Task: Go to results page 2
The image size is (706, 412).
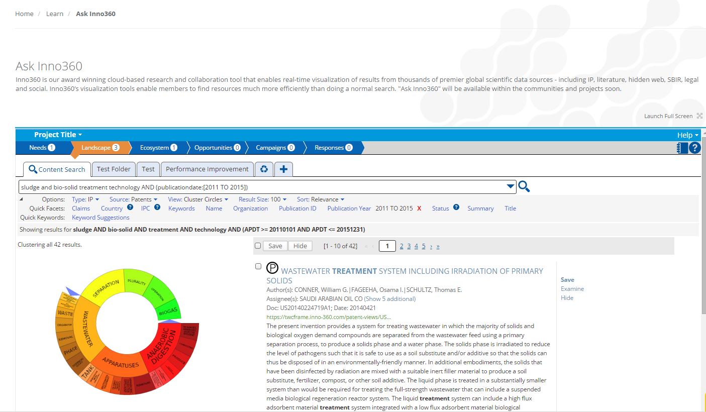Action: coord(401,246)
